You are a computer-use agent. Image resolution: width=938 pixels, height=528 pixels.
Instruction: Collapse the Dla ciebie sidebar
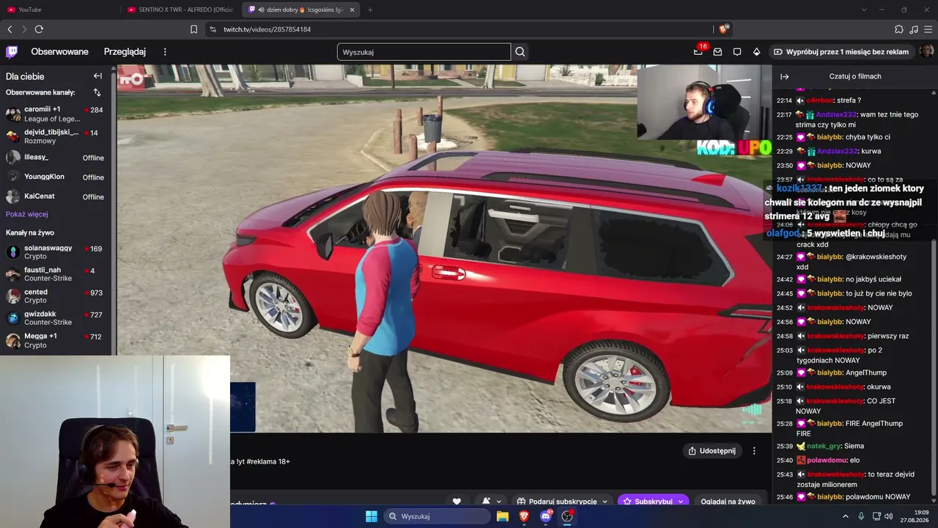(x=97, y=76)
